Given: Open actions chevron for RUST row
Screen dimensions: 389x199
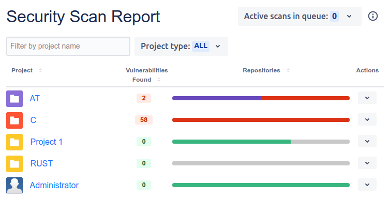Looking at the screenshot, I should coord(367,163).
